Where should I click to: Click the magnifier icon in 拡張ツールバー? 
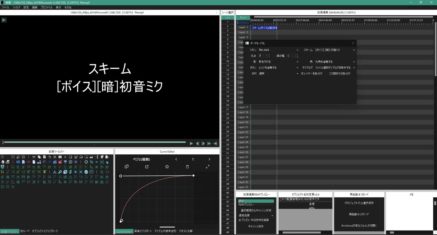[x=60, y=172]
